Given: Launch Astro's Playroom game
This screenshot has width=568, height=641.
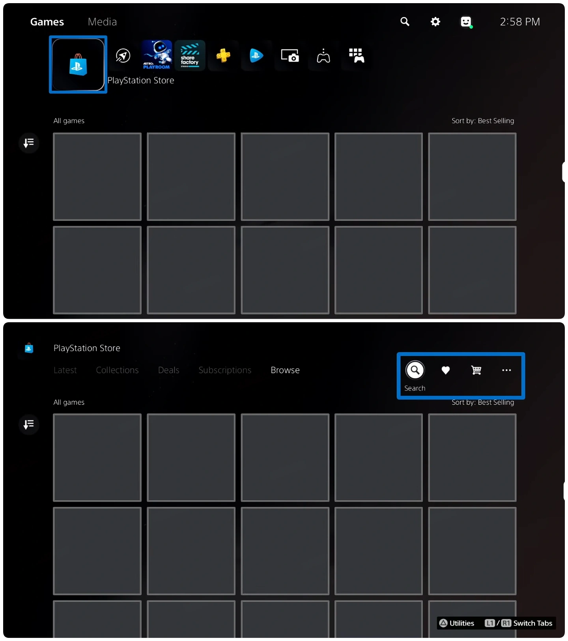Looking at the screenshot, I should [x=157, y=55].
